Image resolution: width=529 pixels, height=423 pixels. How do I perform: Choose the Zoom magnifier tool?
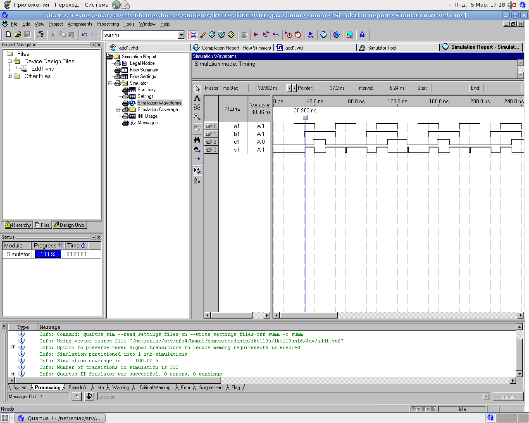tap(197, 117)
